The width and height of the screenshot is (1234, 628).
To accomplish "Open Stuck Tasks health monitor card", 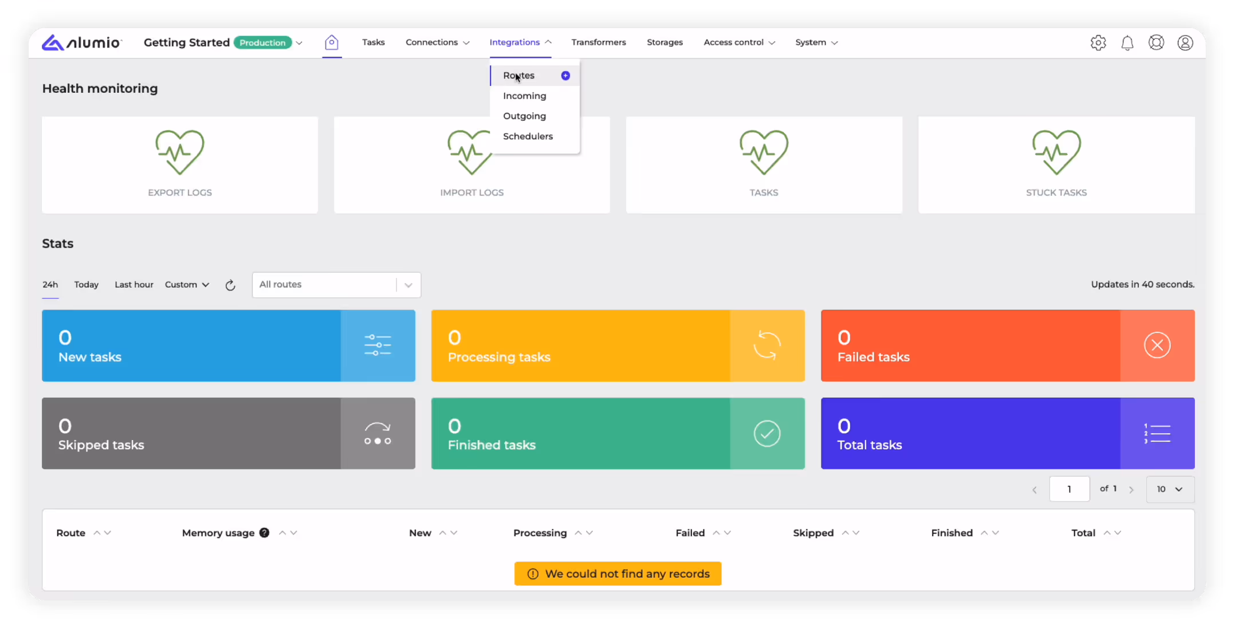I will point(1056,165).
